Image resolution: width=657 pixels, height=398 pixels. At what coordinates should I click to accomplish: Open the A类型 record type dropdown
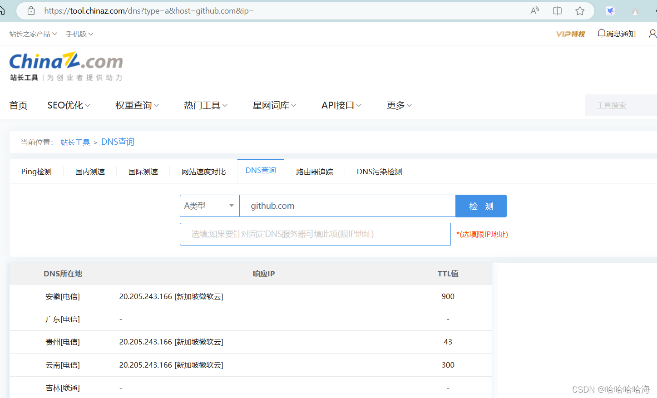pos(210,206)
